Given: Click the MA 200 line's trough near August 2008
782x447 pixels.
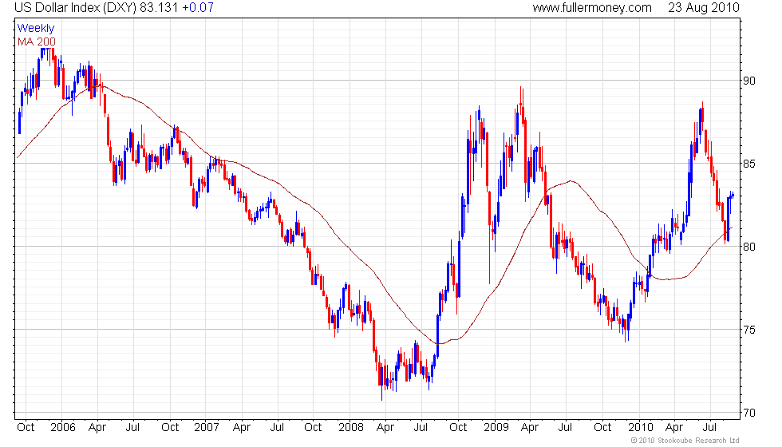Looking at the screenshot, I should (x=438, y=344).
